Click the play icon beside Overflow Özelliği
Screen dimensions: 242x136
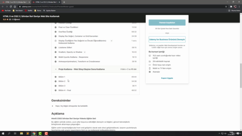tap(56, 32)
